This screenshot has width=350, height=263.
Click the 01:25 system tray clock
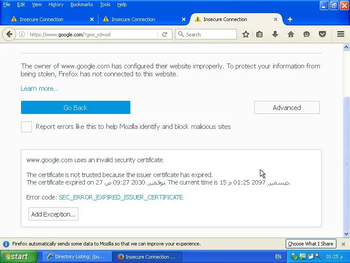click(x=334, y=257)
